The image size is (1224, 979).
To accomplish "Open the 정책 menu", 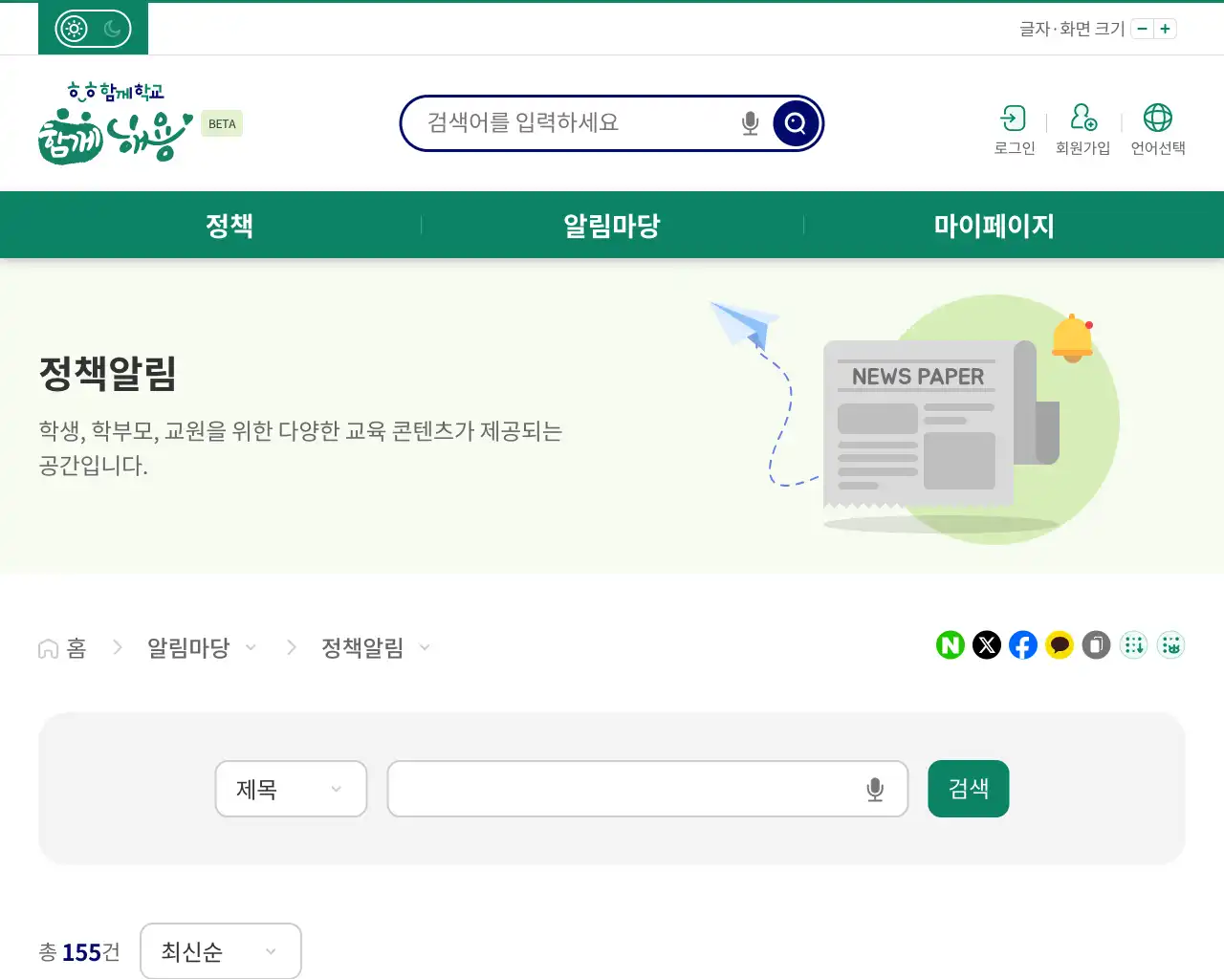I will 229,225.
